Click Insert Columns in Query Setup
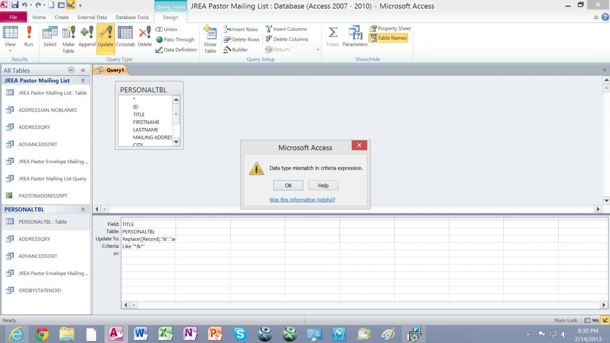Screen dimensions: 610x343 286,29
